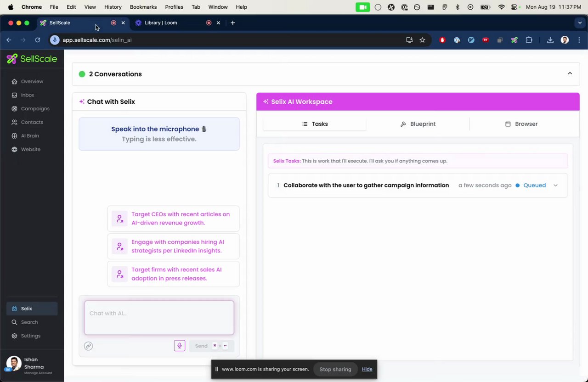
Task: Click the Ishan Sharma profile avatar
Action: pos(14,364)
